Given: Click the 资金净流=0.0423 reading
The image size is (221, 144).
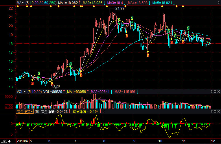Looking at the screenshot, I should (54, 112).
